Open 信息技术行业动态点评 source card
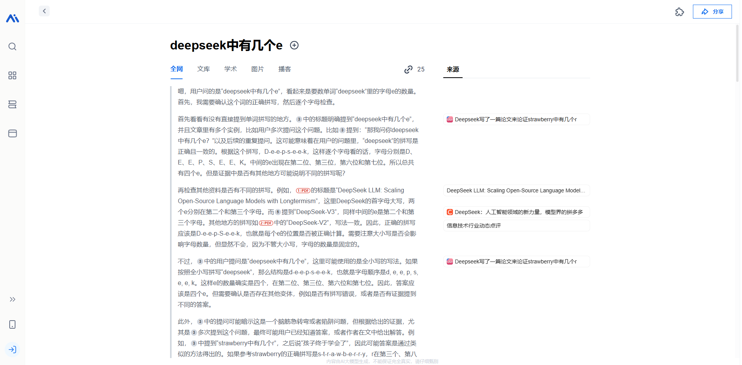Image resolution: width=742 pixels, height=365 pixels. pos(516,226)
